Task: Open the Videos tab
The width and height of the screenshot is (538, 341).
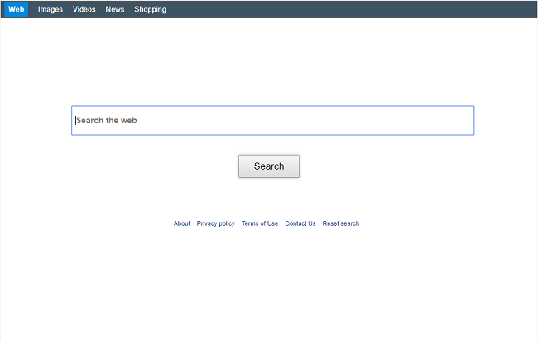Action: click(84, 10)
